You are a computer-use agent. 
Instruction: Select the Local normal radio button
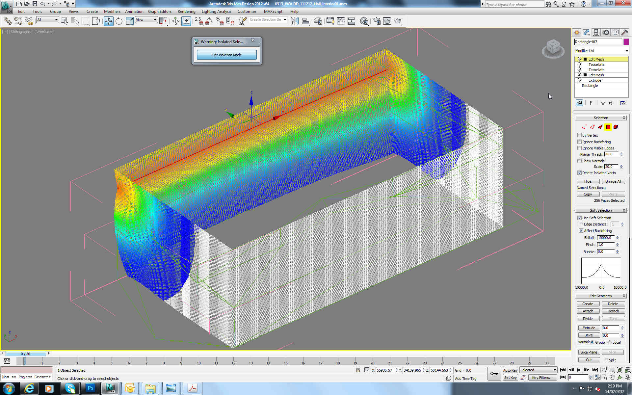610,342
